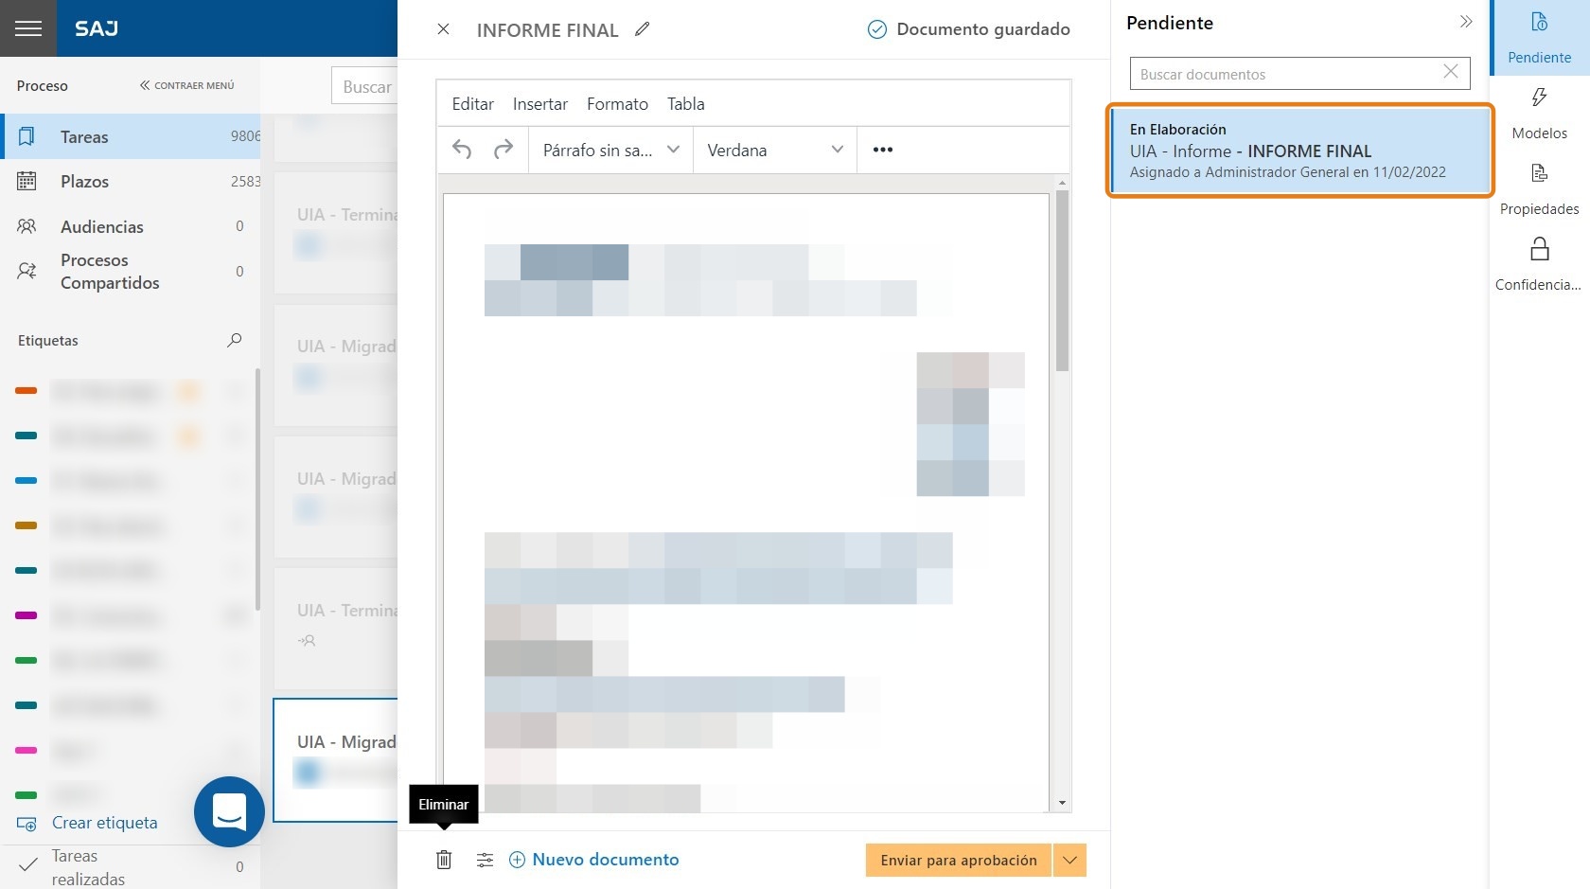The height and width of the screenshot is (889, 1590).
Task: Click the editor scroll up arrow
Action: click(1062, 183)
